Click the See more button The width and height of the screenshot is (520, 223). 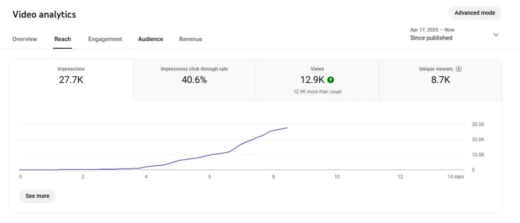click(x=37, y=196)
